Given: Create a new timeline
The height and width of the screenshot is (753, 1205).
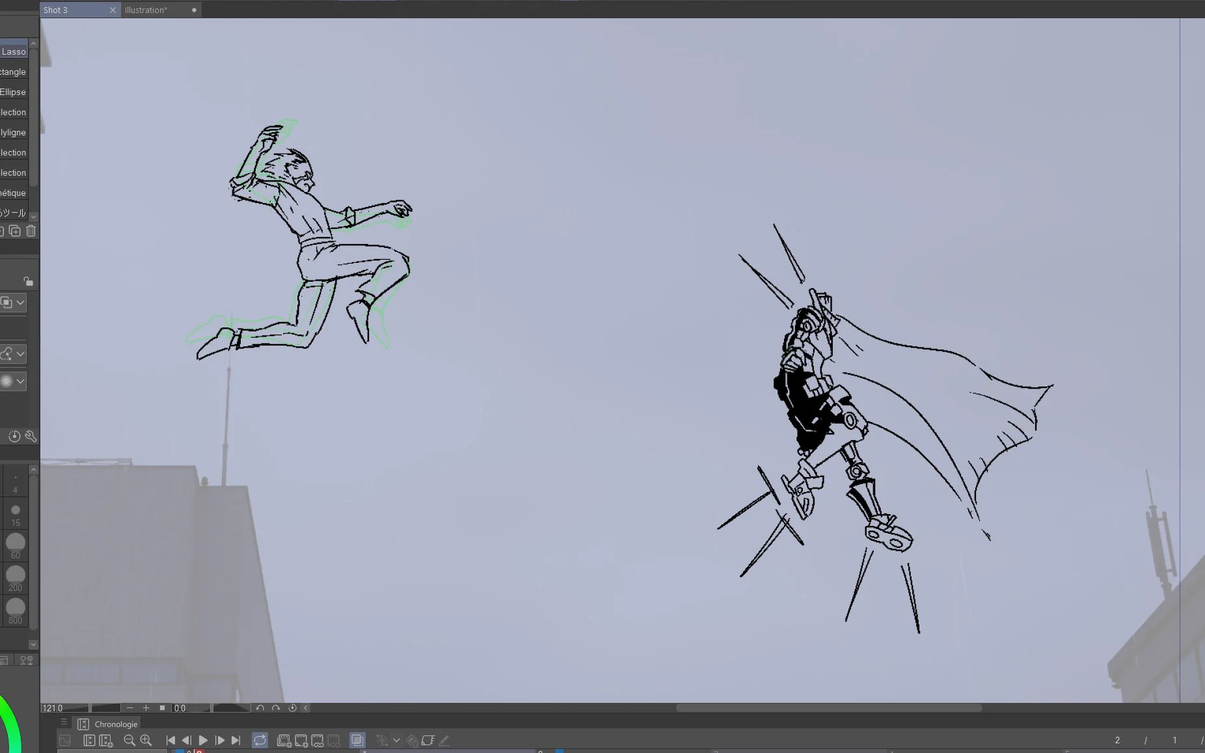Looking at the screenshot, I should tap(106, 740).
